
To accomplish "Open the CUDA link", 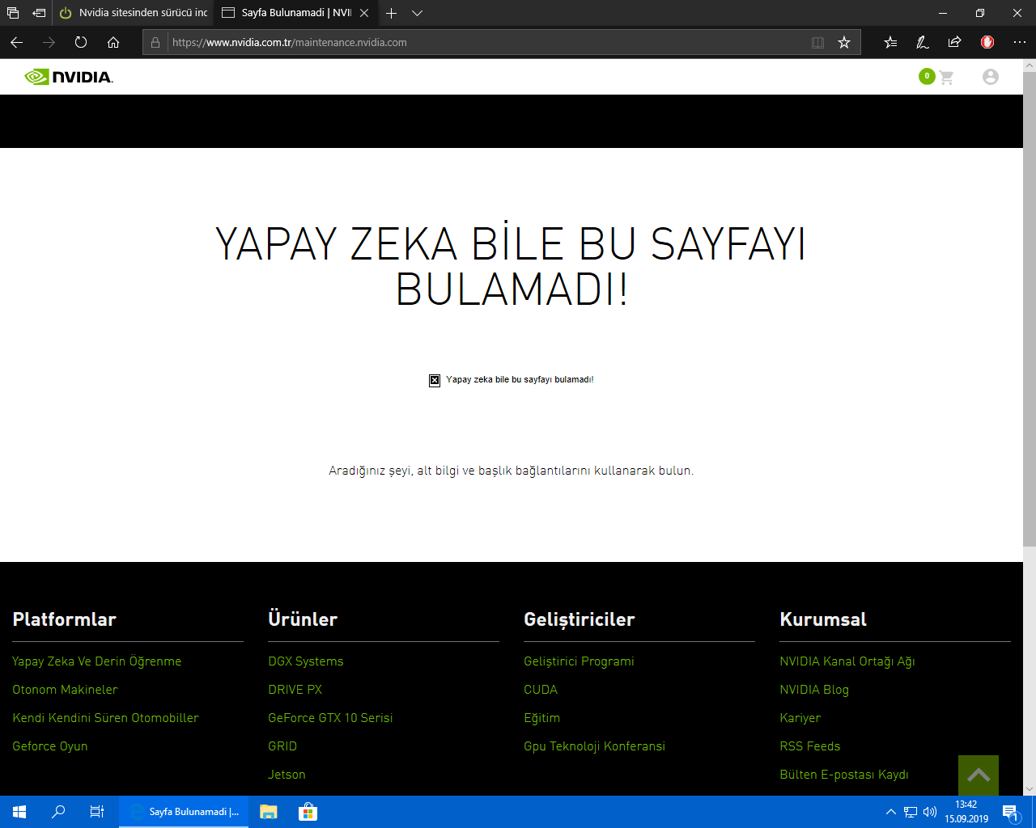I will 541,690.
